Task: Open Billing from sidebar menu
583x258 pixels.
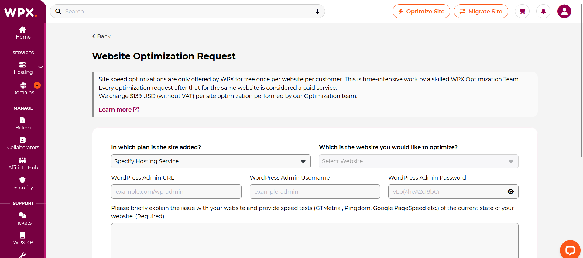Action: [x=23, y=124]
